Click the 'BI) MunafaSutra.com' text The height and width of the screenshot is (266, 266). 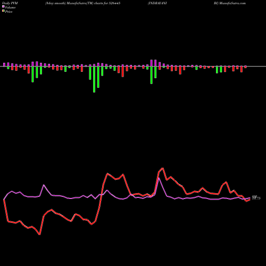tap(230, 3)
